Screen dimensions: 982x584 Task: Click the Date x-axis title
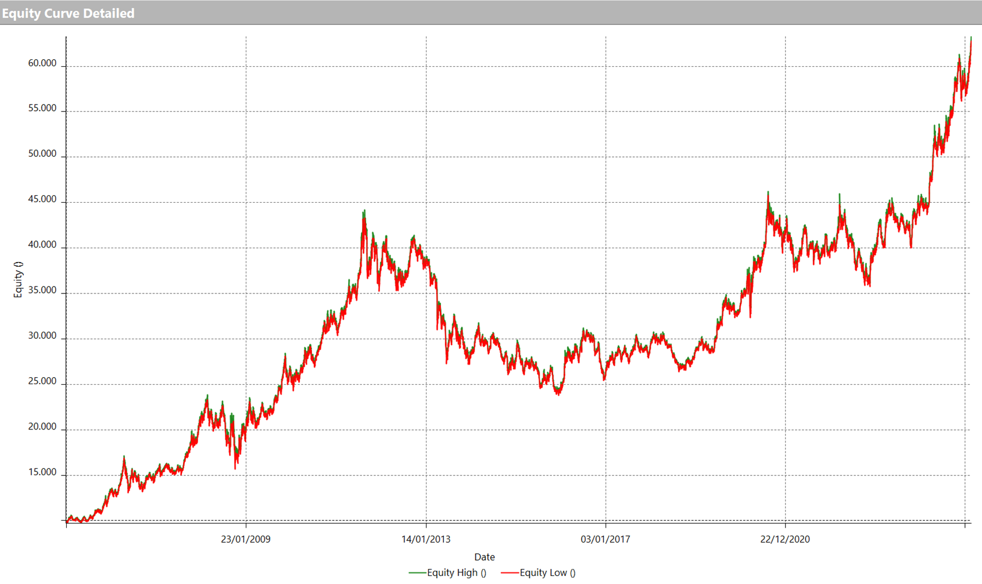(485, 557)
